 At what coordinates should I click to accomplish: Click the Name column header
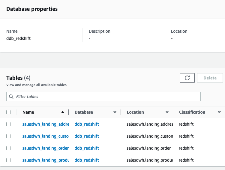click(x=28, y=112)
